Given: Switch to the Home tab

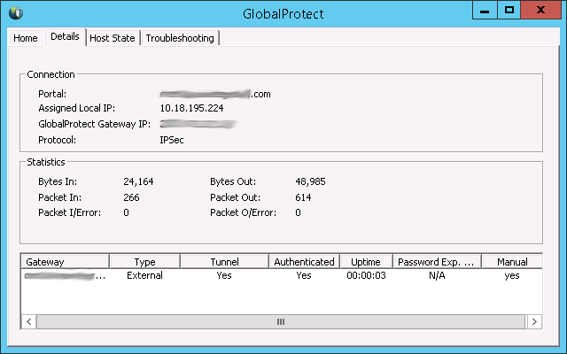Looking at the screenshot, I should [x=26, y=38].
